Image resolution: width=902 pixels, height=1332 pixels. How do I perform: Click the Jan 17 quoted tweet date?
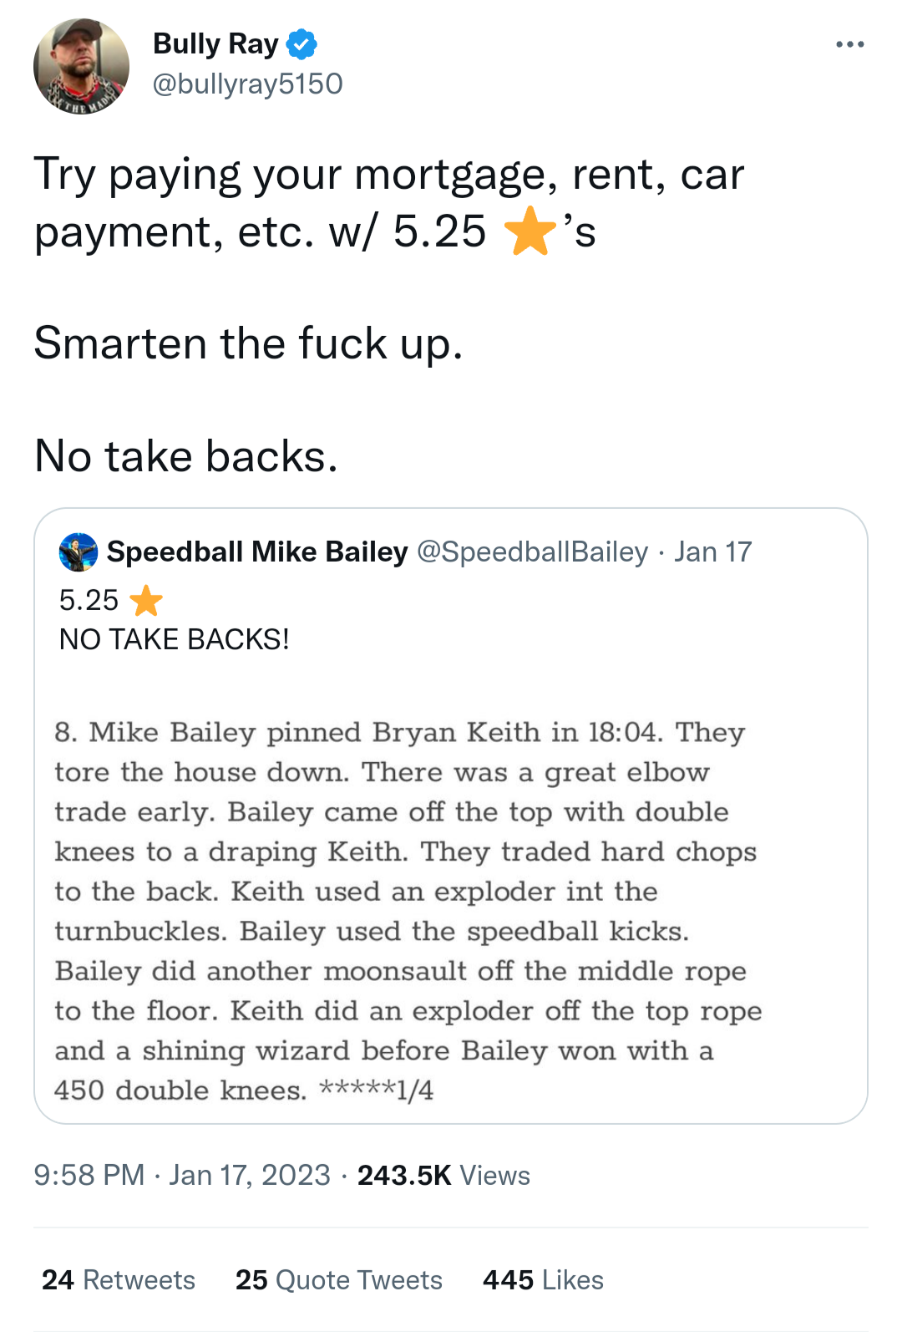[712, 552]
